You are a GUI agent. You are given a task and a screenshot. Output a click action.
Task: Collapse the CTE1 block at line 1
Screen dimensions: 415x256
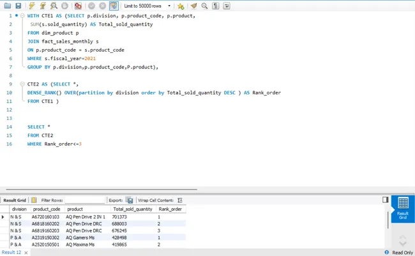22,15
